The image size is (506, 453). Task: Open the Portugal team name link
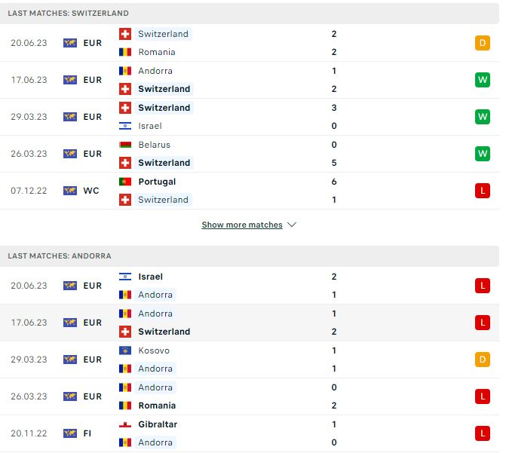[x=157, y=182]
